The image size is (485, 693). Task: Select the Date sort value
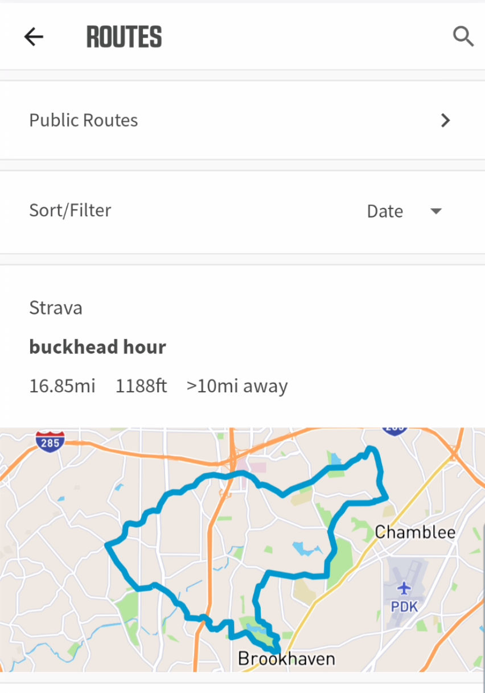coord(385,211)
